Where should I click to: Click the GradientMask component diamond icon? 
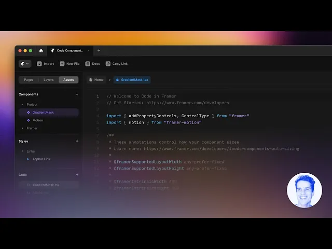29,113
